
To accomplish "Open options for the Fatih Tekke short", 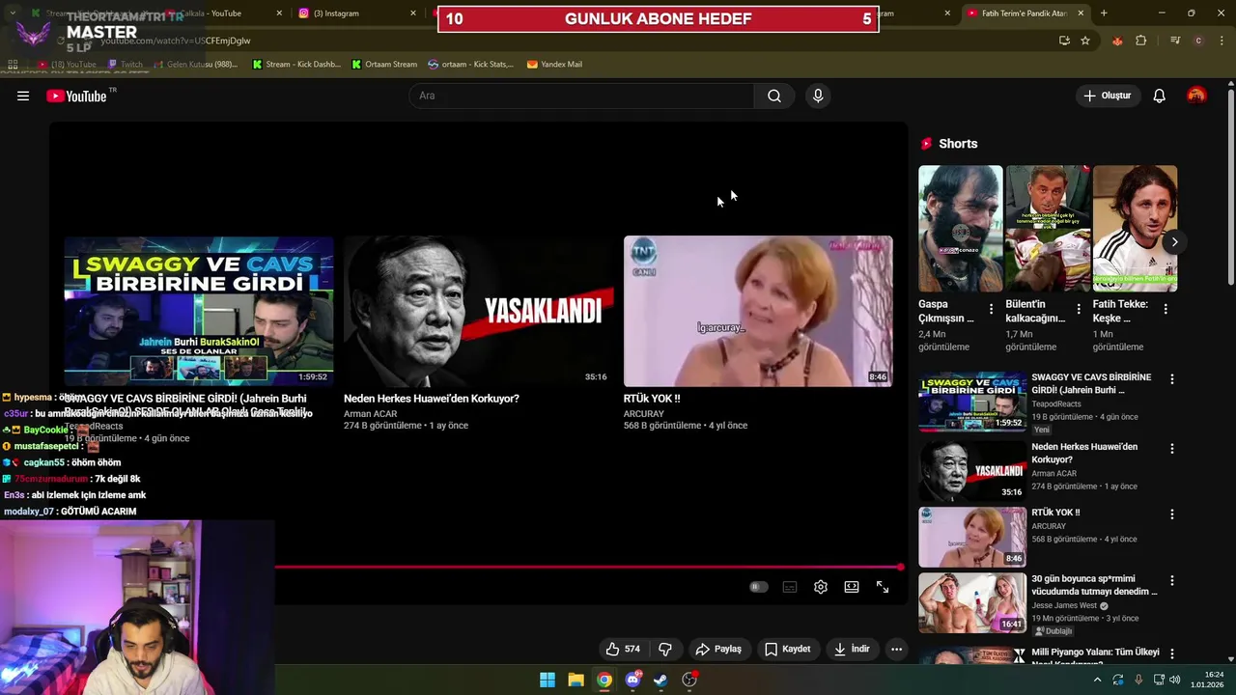I will coord(1166,310).
